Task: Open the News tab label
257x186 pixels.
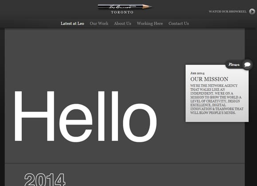Action: point(234,65)
